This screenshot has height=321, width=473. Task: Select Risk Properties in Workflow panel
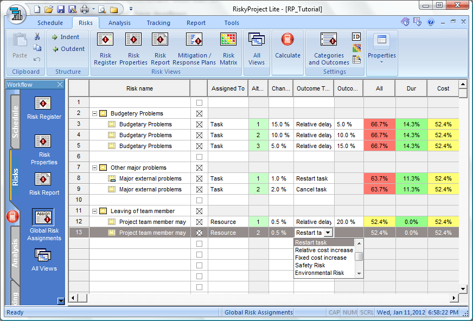(44, 150)
